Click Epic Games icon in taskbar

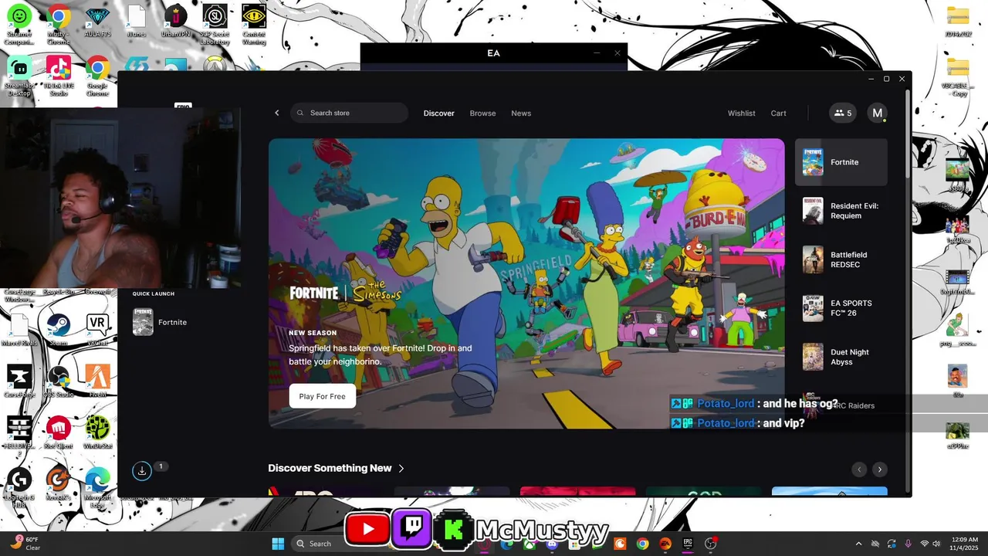pos(687,544)
